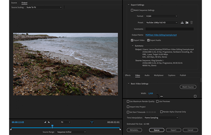Image resolution: width=211 pixels, height=135 pixels.
Task: Switch to the Source tab
Action: pos(14,3)
